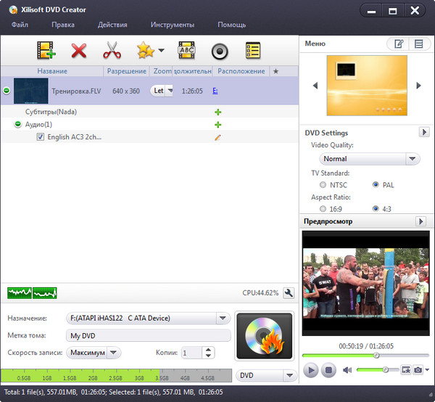Click the burn disc flame button

point(265,337)
